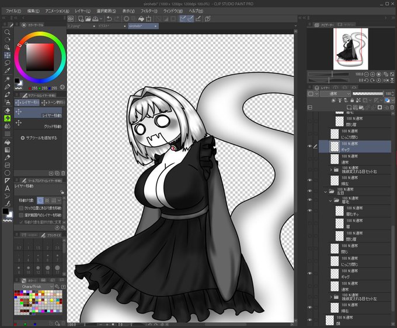Open Chara/Frisk color set dropdown
The width and height of the screenshot is (397, 328).
[34, 287]
